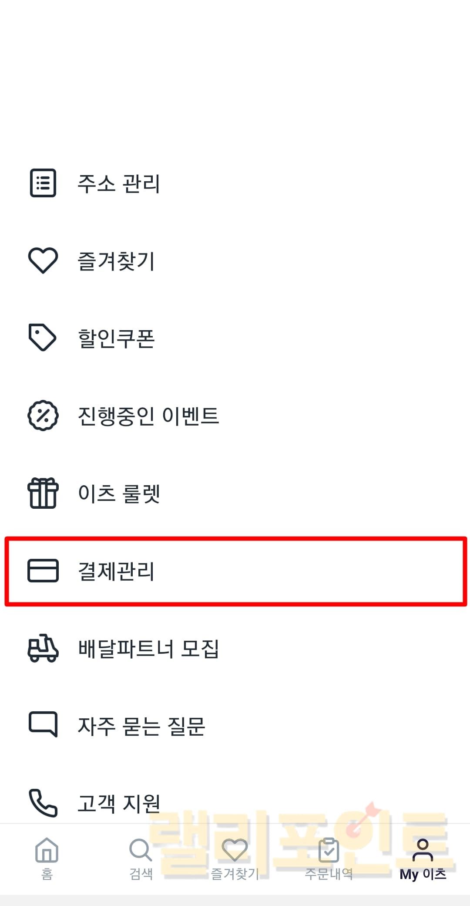This screenshot has height=906, width=470.
Task: Open 배달파트너 모집 link
Action: [148, 649]
